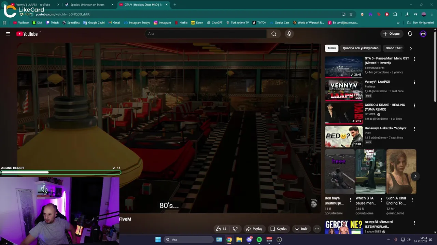Like the video with thumbs up

click(x=221, y=229)
